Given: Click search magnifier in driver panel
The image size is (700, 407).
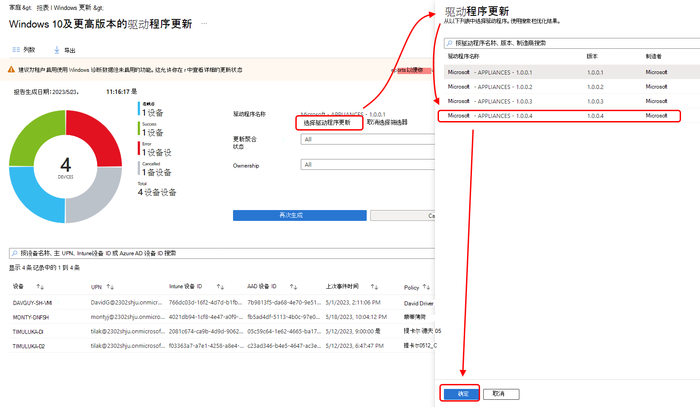Looking at the screenshot, I should [x=449, y=43].
